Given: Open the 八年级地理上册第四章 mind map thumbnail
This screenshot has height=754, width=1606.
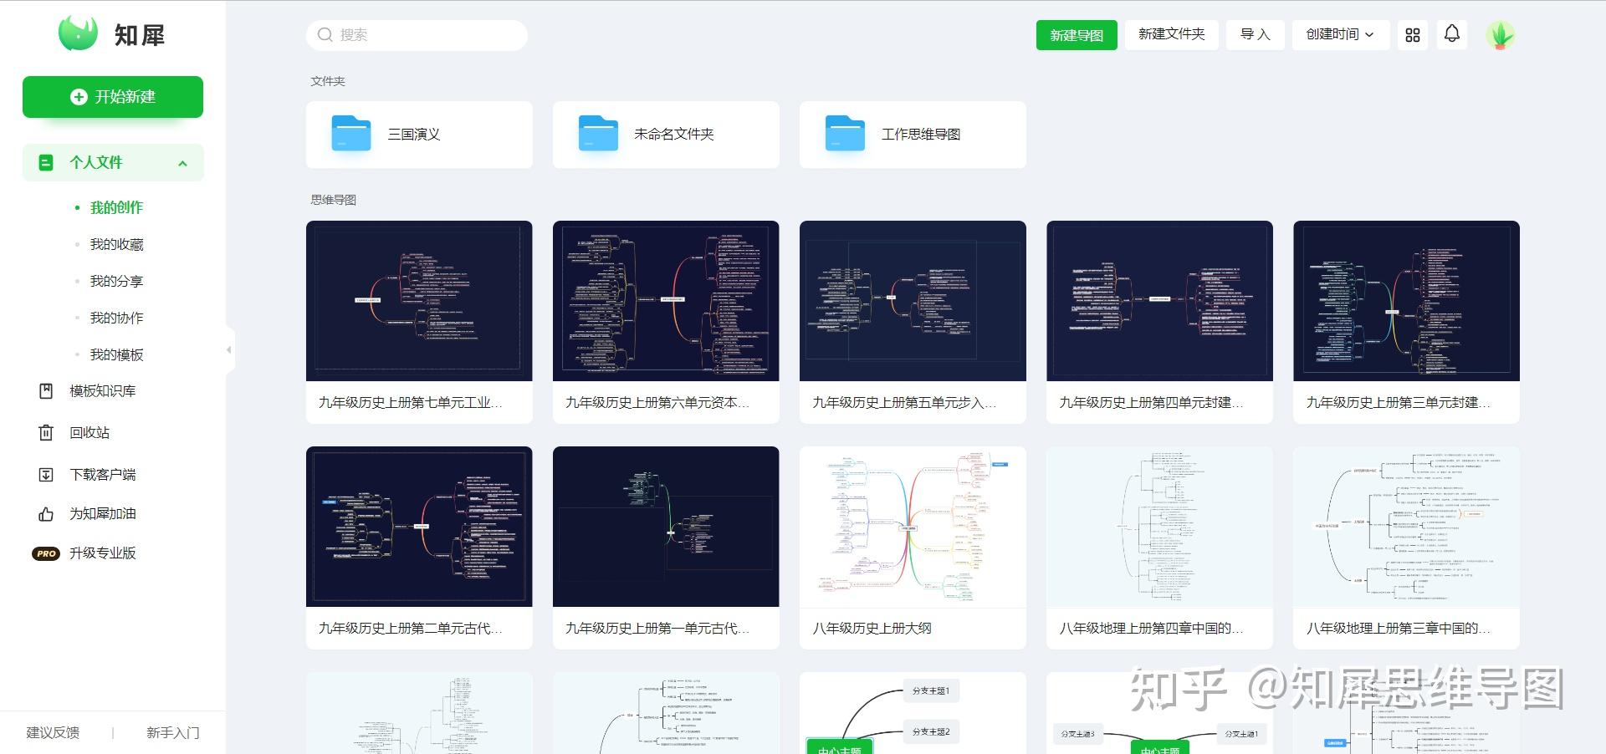Looking at the screenshot, I should 1159,527.
